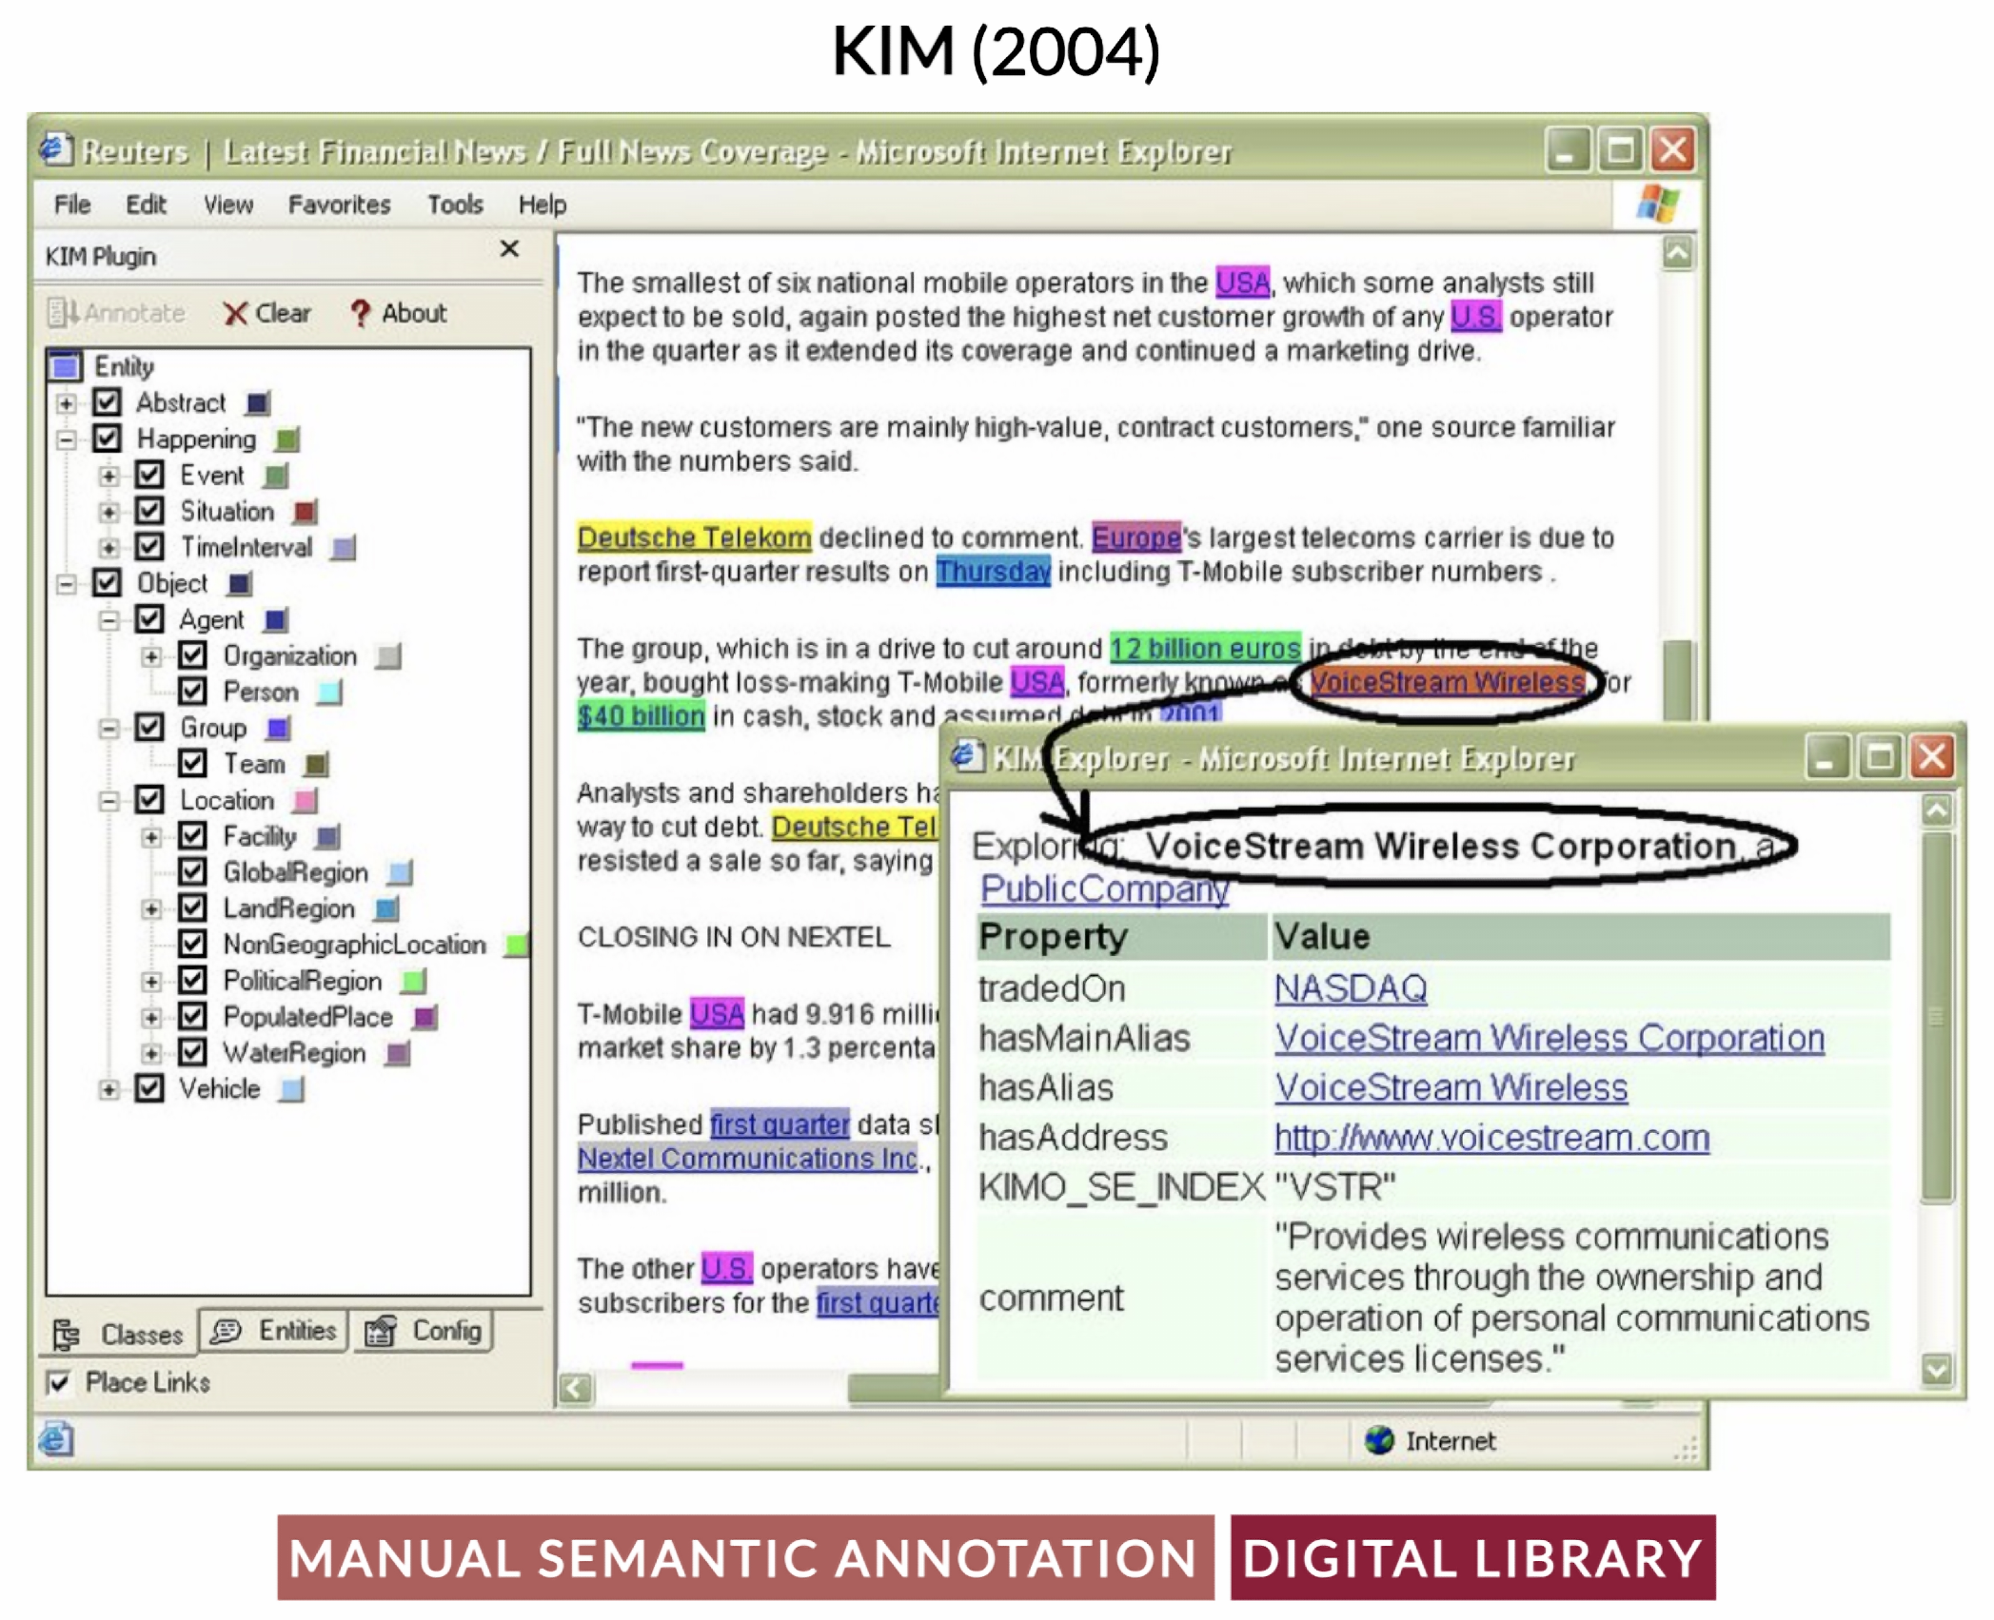
Task: Toggle the Location checkbox
Action: 149,800
